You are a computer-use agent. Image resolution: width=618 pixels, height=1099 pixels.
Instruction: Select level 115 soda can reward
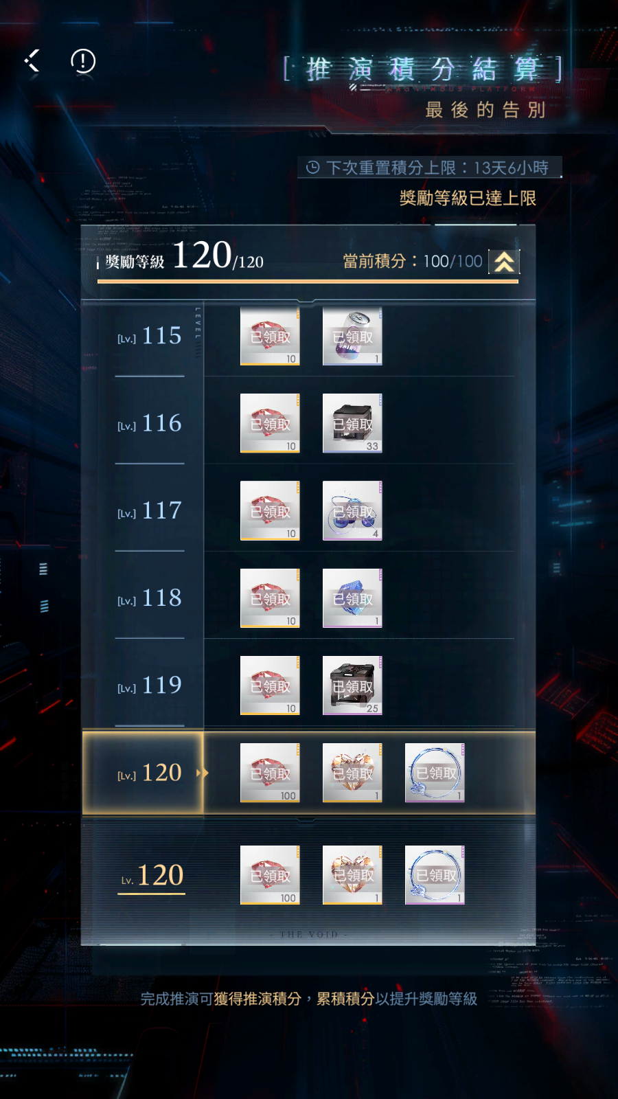352,336
